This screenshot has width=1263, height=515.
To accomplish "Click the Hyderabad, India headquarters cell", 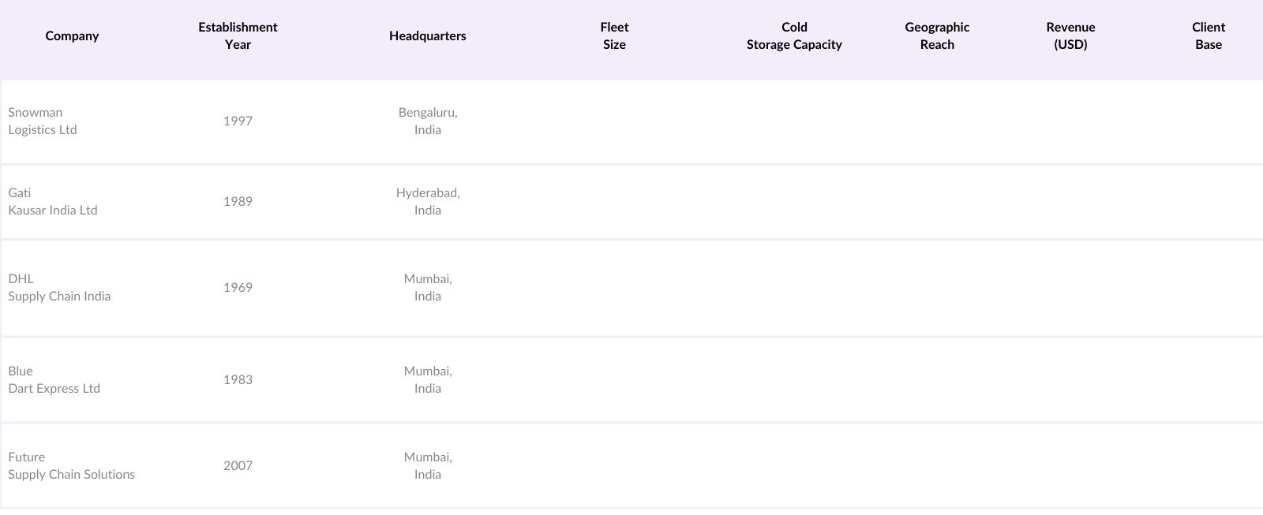I will [428, 202].
